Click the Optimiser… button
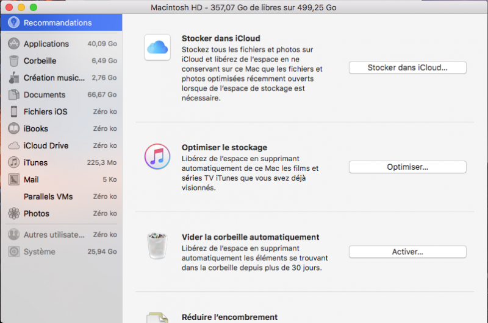 click(407, 167)
